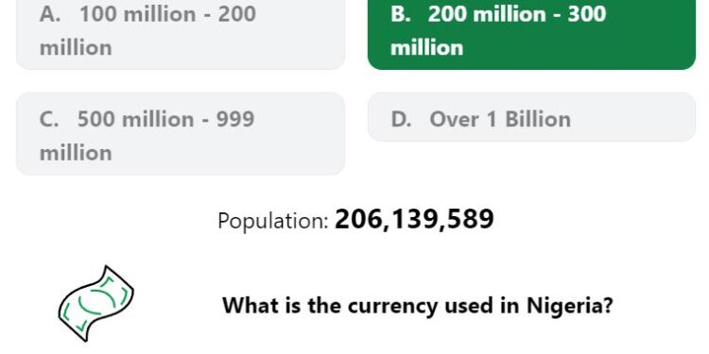
Task: Click the "Over 1 Billion" answer text
Action: [500, 120]
